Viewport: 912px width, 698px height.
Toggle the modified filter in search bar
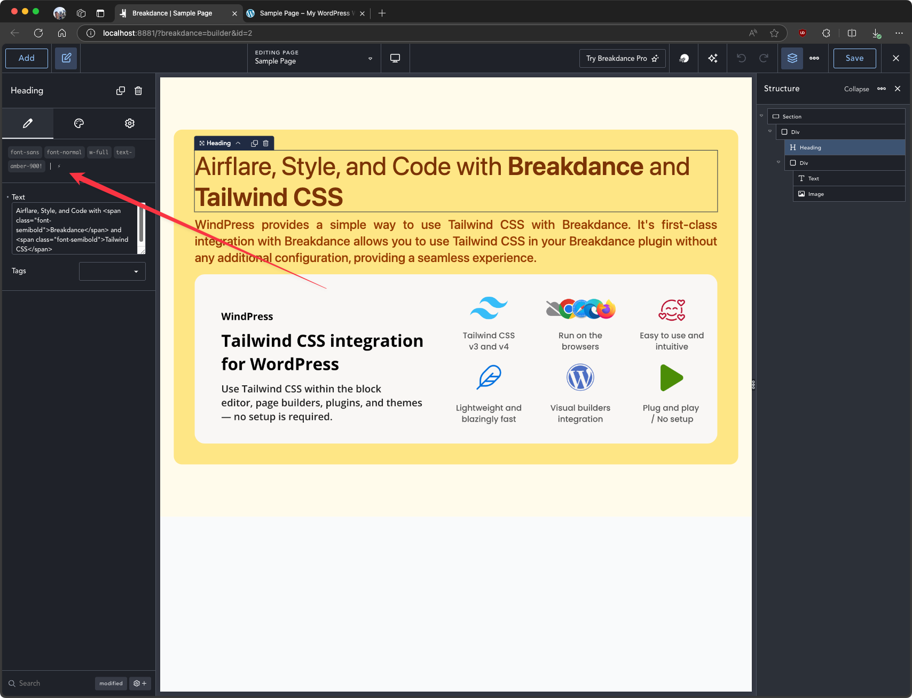111,683
